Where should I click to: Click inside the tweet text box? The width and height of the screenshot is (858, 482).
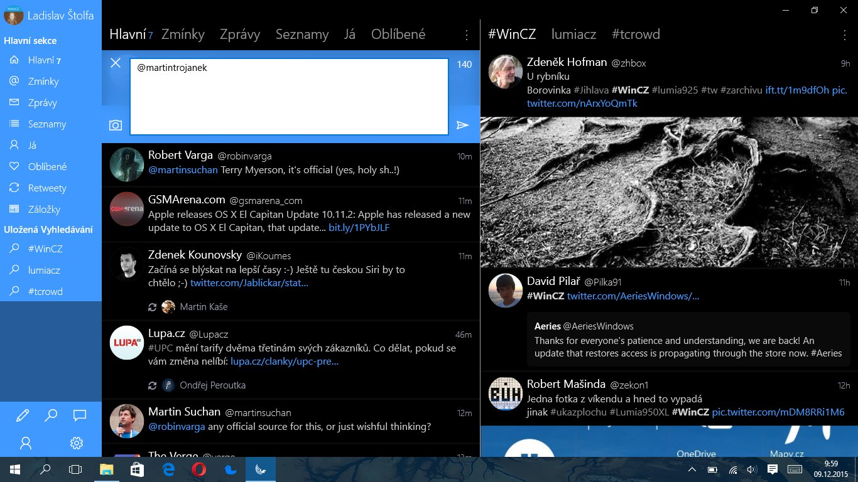[x=289, y=97]
